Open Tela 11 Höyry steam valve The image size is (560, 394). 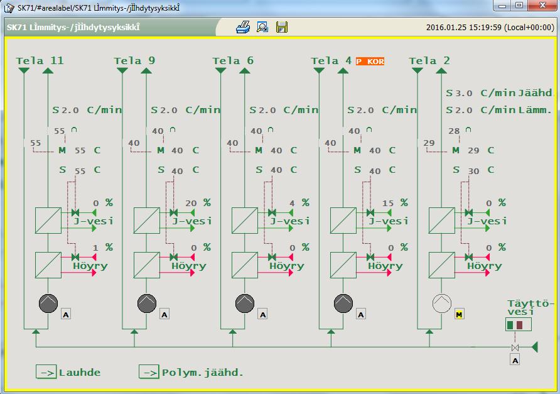coord(75,257)
